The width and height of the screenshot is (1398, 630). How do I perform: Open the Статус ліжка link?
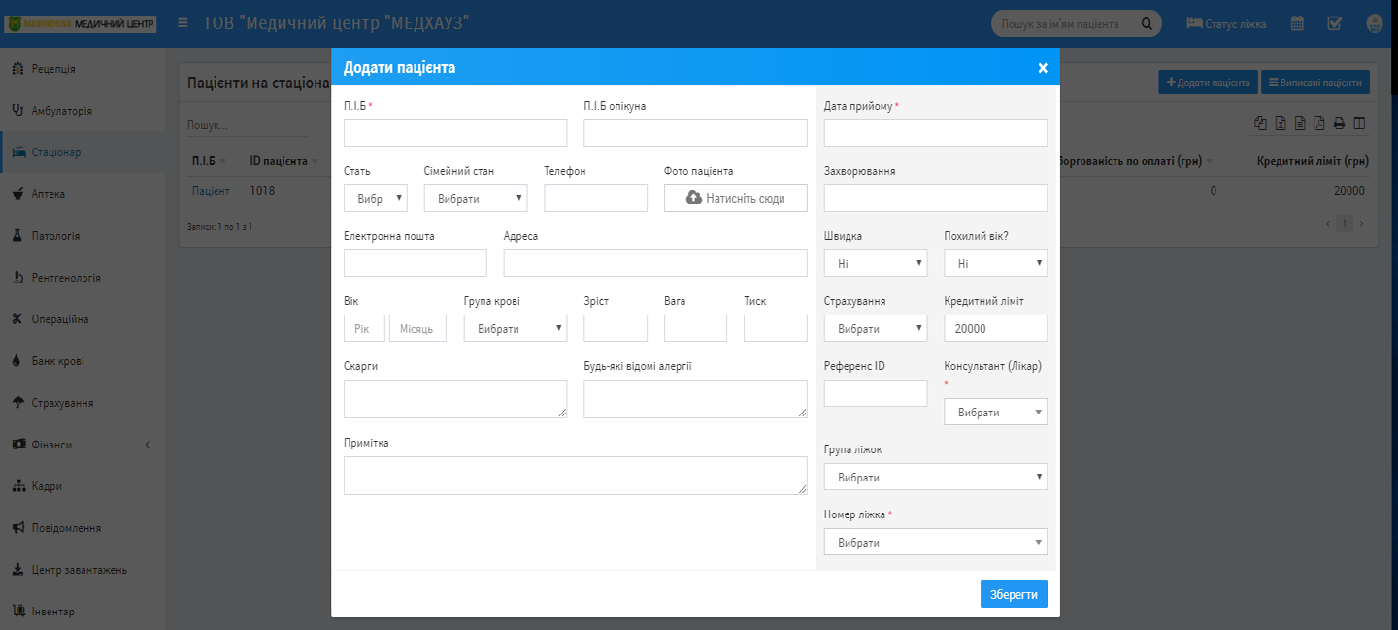point(1226,23)
